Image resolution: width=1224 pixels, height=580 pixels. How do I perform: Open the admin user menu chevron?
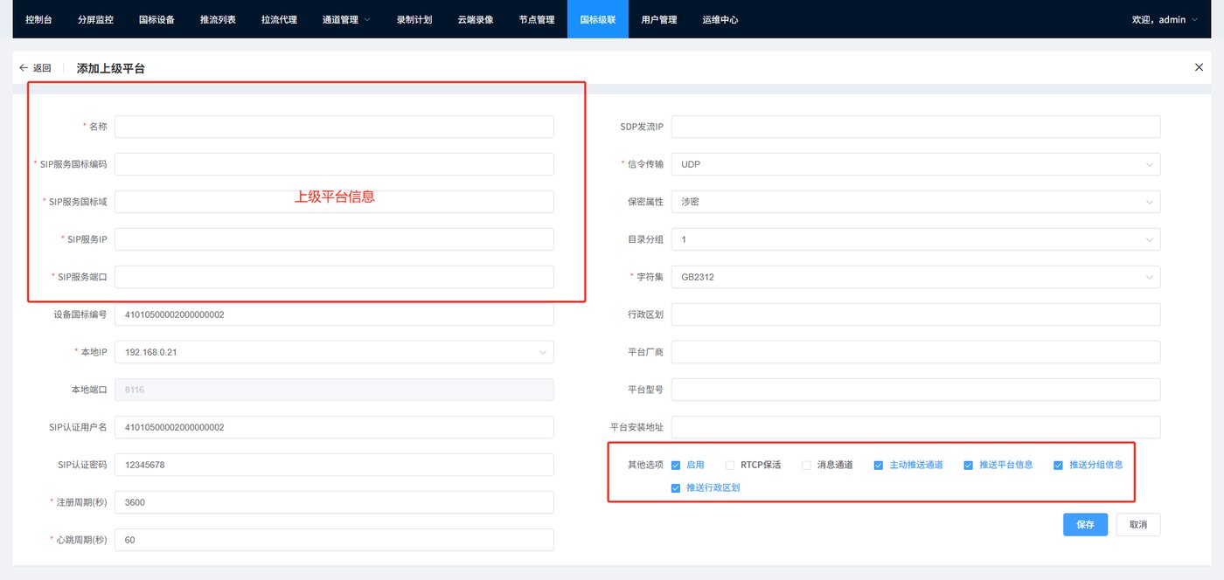(1194, 19)
